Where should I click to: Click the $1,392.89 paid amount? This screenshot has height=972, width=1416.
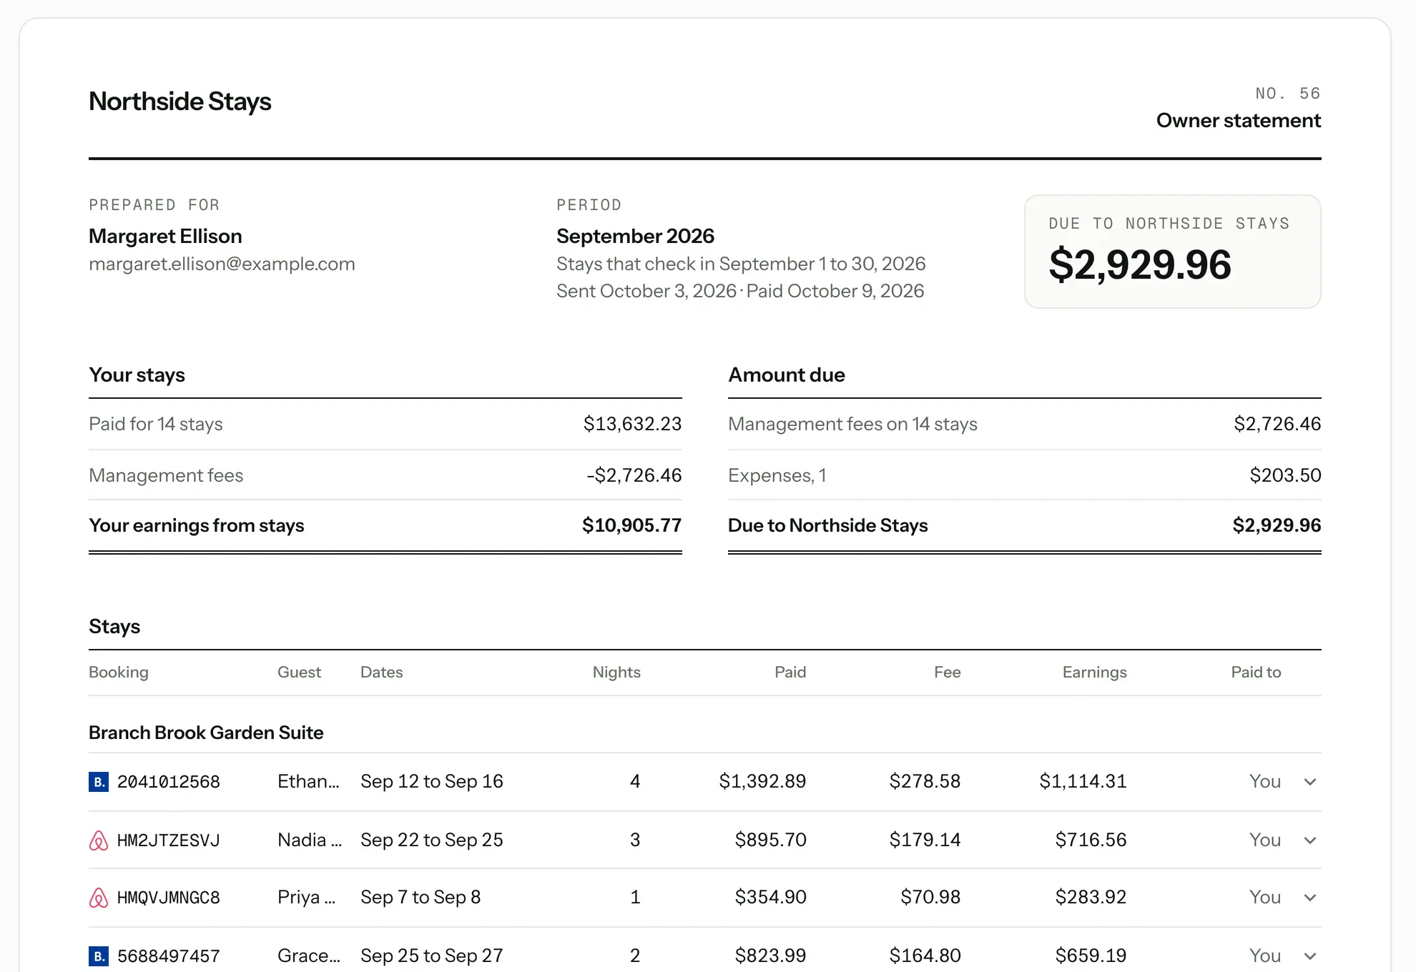[762, 782]
